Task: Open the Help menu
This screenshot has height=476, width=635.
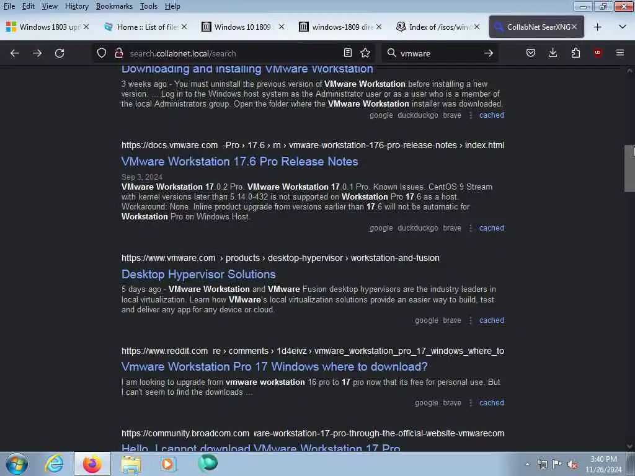Action: [x=172, y=6]
